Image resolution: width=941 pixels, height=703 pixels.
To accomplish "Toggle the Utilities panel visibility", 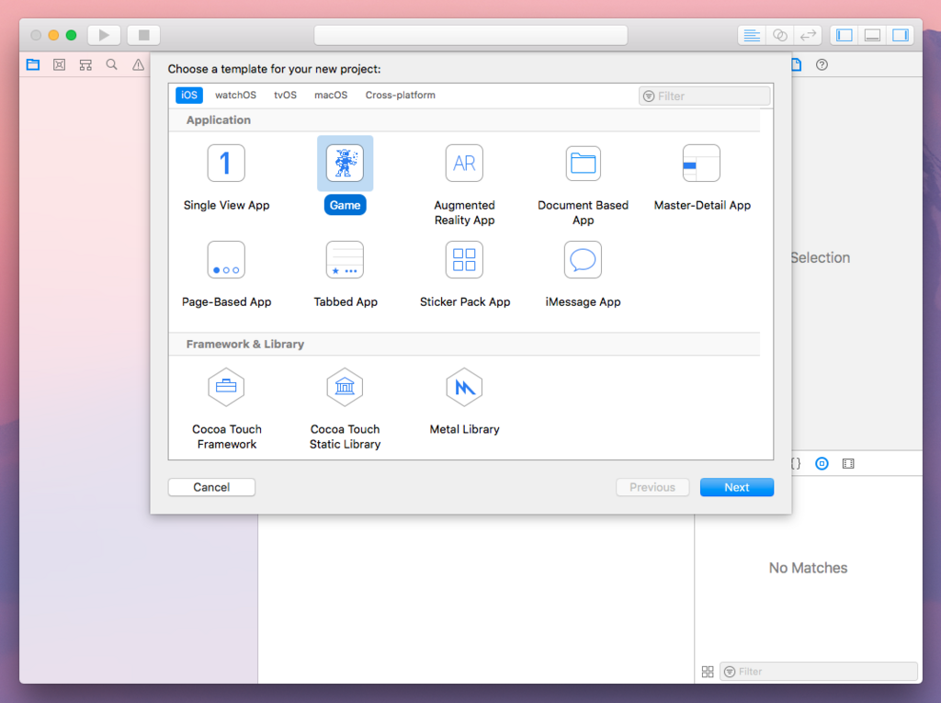I will [901, 36].
